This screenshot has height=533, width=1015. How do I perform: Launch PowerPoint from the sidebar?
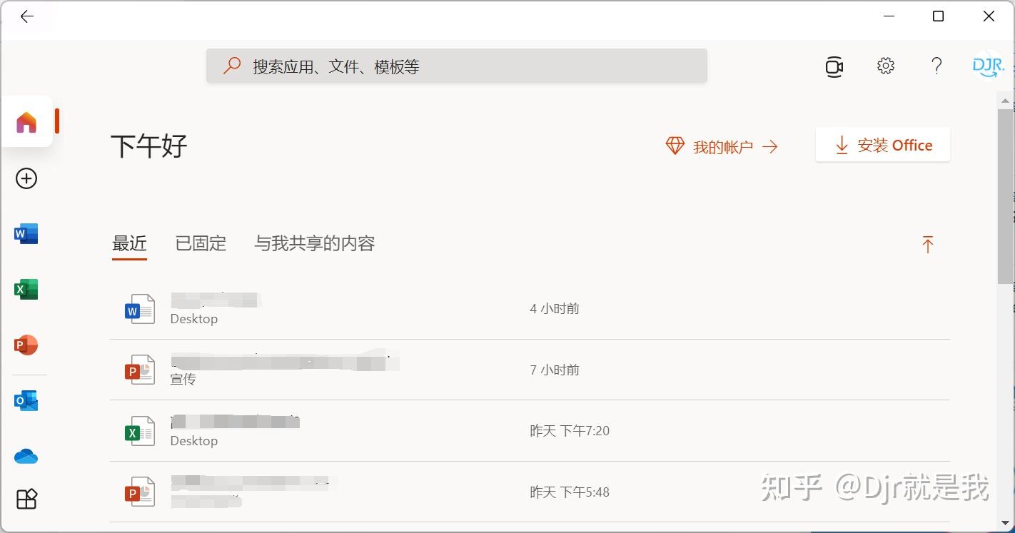[x=26, y=345]
